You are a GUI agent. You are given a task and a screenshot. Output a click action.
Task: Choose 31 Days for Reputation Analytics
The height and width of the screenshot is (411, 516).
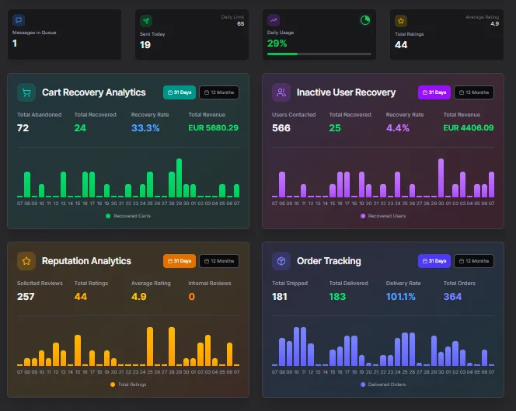[x=179, y=261]
